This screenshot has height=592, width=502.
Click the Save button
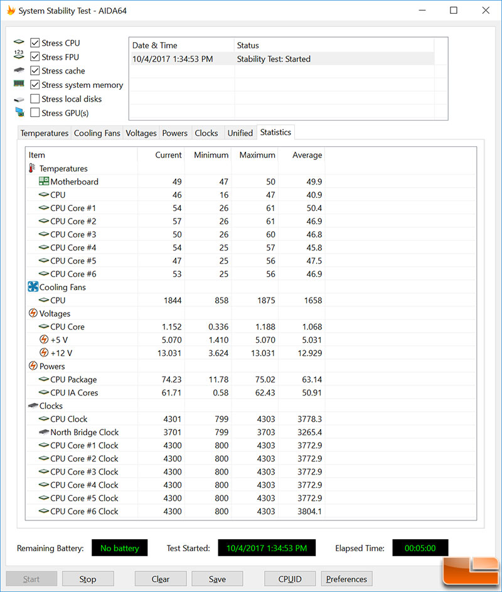click(217, 579)
